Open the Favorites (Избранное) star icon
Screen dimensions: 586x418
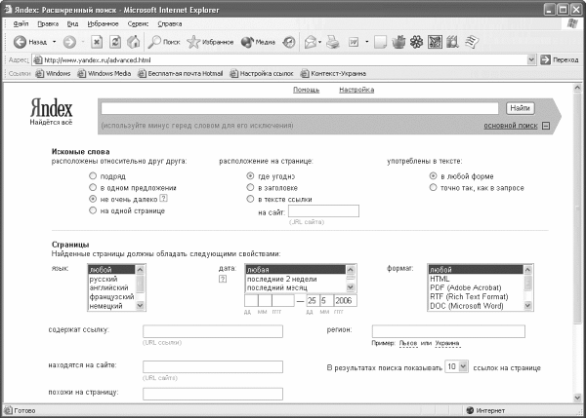click(x=193, y=42)
